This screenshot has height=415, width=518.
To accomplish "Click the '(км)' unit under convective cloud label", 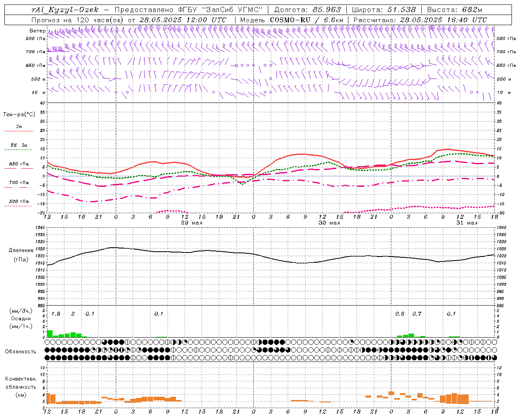I will [21, 395].
